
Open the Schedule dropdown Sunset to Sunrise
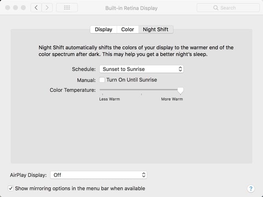click(x=141, y=69)
